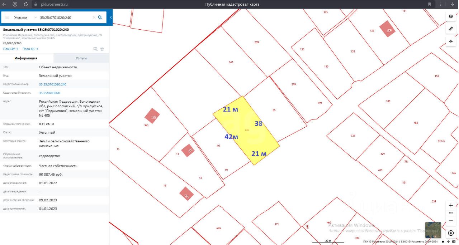Click the Частная собственность value
This screenshot has width=459, height=245.
click(57, 166)
